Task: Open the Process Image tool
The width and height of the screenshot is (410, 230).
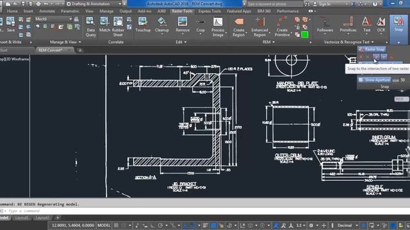Action: click(x=218, y=27)
